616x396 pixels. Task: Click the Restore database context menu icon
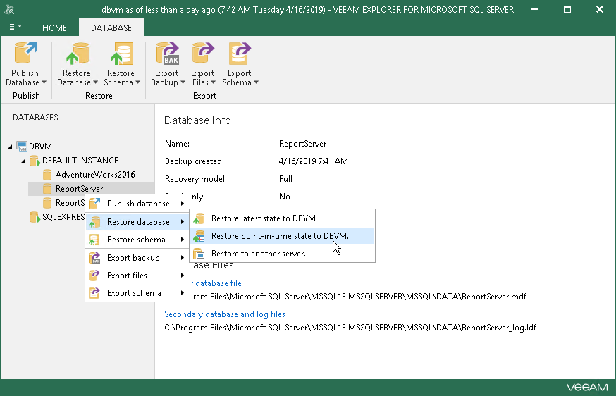tap(94, 222)
